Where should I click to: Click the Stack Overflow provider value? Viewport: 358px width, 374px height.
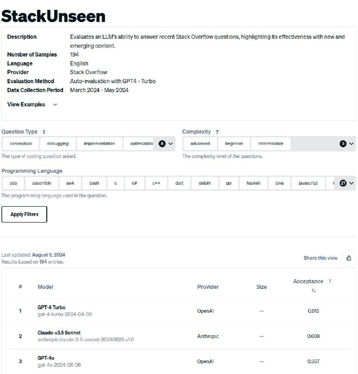[x=88, y=72]
